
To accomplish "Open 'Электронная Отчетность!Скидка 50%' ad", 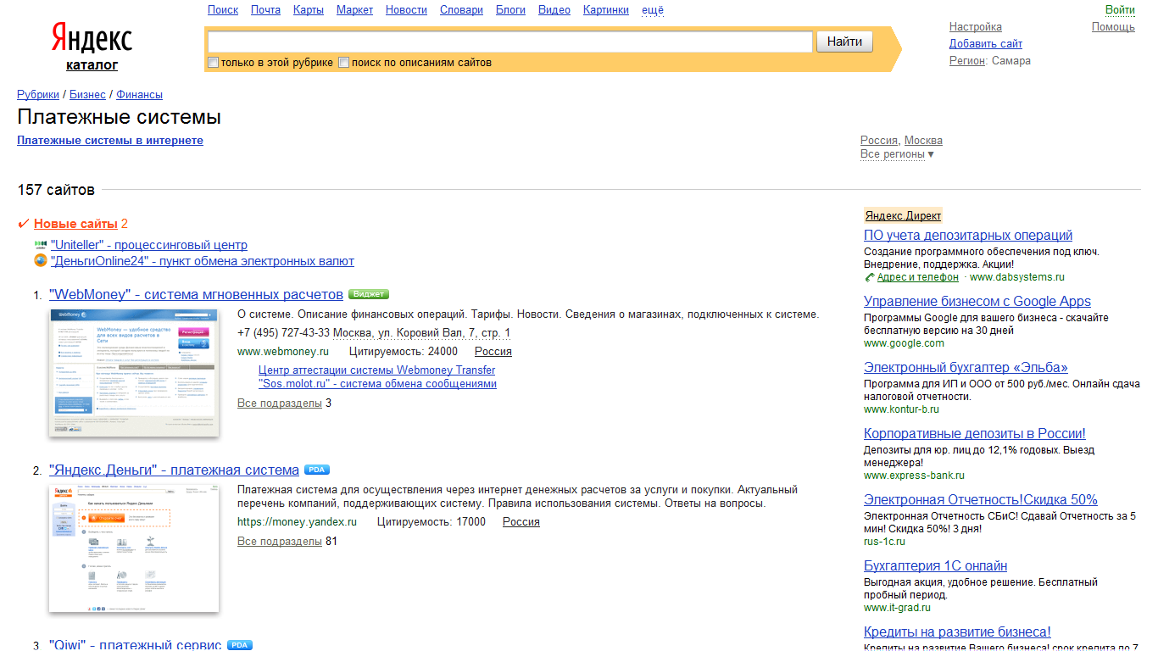I will click(x=981, y=500).
